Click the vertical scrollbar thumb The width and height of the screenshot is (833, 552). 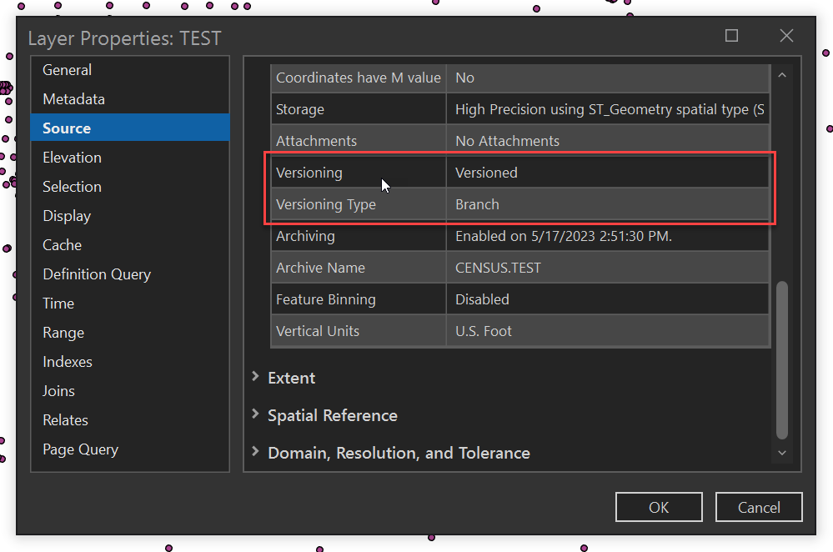coord(782,359)
